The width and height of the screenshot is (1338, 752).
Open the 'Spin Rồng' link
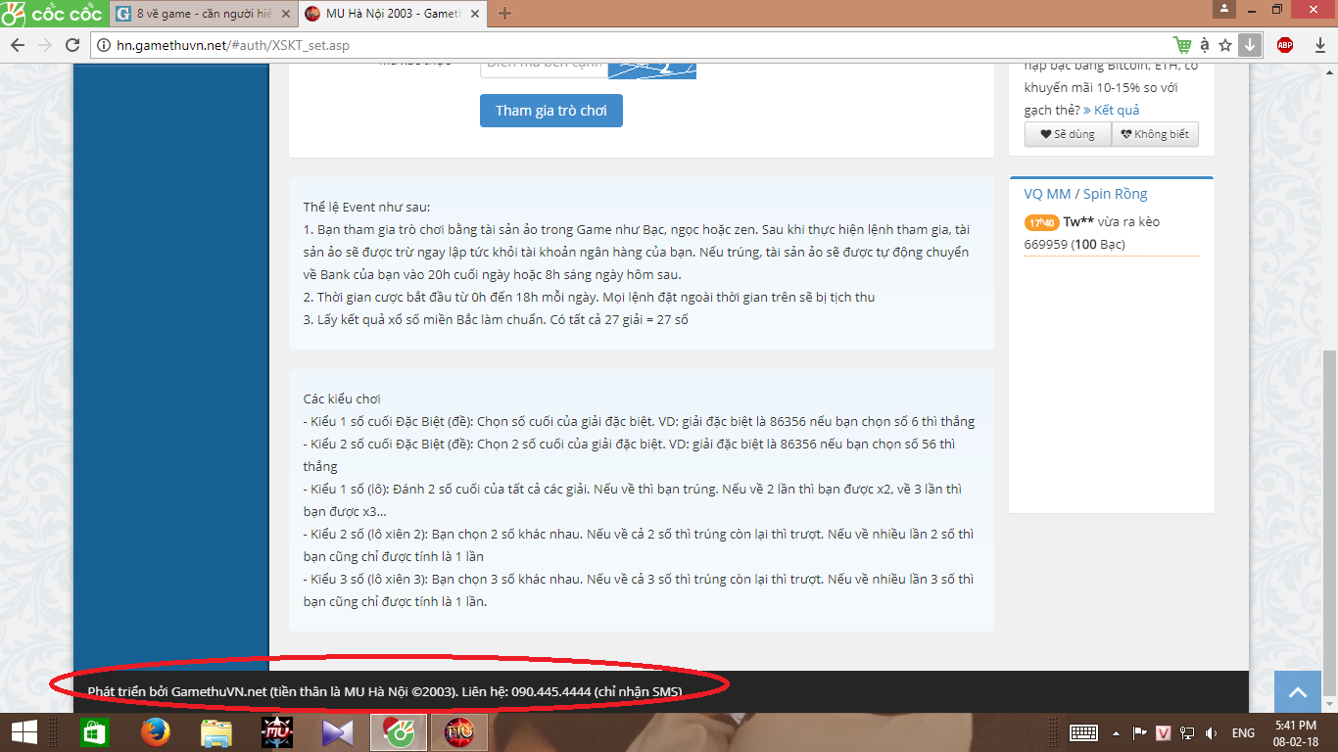[x=1116, y=194]
